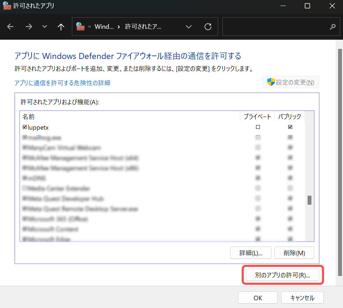This screenshot has width=343, height=308.
Task: Open the recent locations chevron
Action: point(45,27)
